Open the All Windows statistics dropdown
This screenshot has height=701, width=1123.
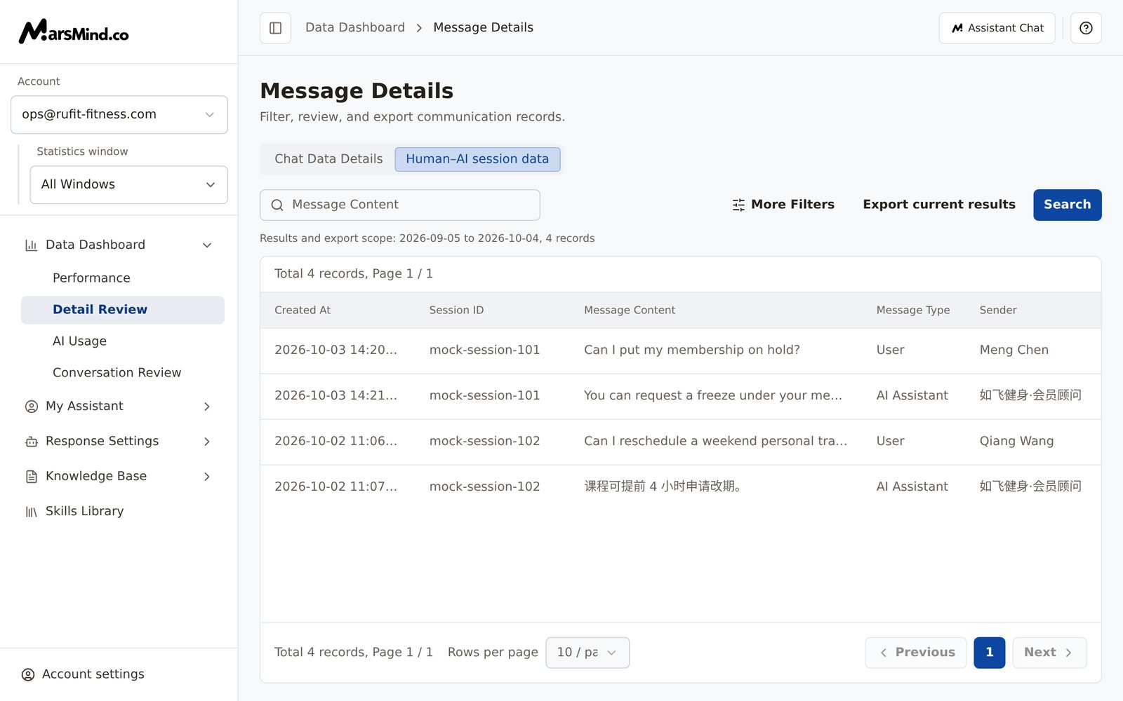click(129, 184)
